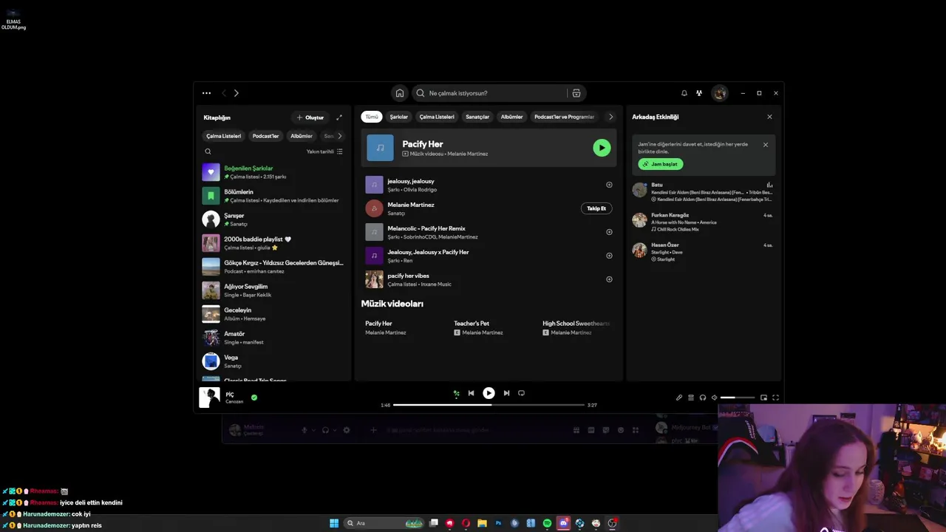Open the Browse icon in search bar
The height and width of the screenshot is (532, 946).
(576, 93)
